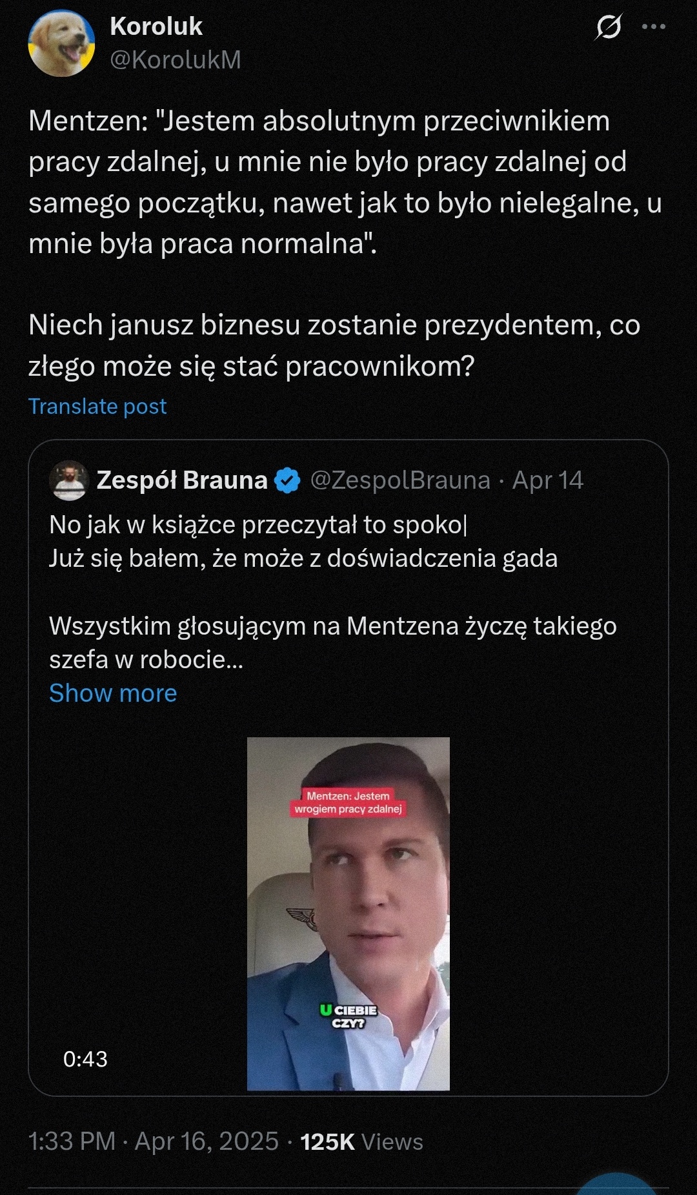The height and width of the screenshot is (1195, 697).
Task: Open the 1:33 PM Apr 16, 2025 timestamp
Action: coord(154,1141)
